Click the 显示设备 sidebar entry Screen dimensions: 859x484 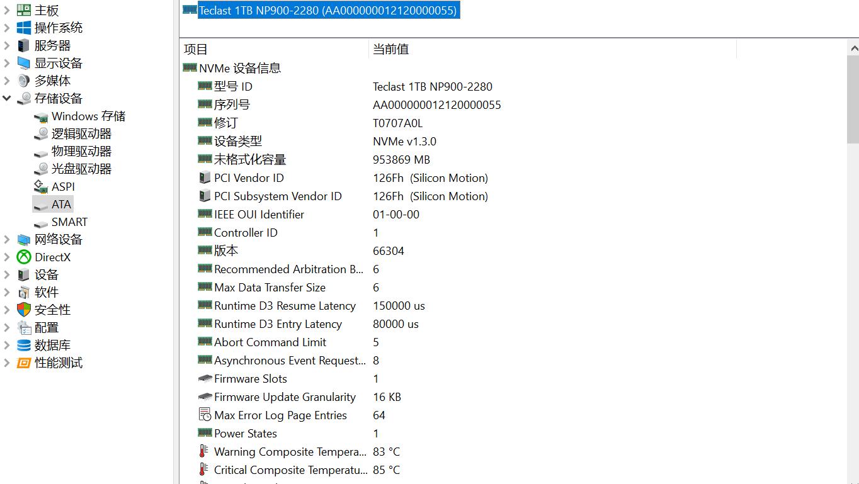click(x=59, y=63)
